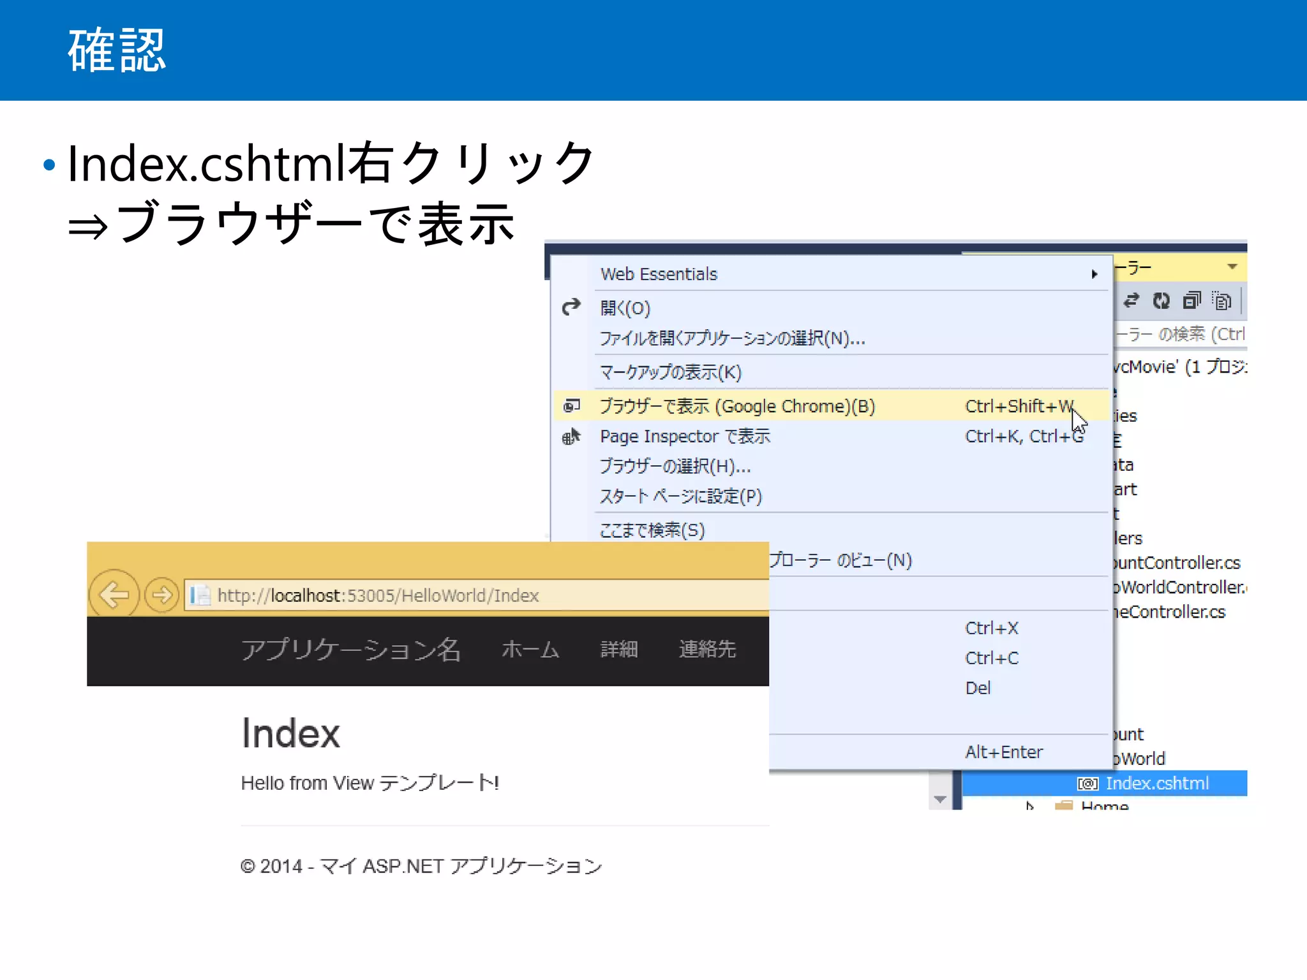Viewport: 1307px width, 980px height.
Task: Click the © 2014 footer text
Action: (x=421, y=866)
